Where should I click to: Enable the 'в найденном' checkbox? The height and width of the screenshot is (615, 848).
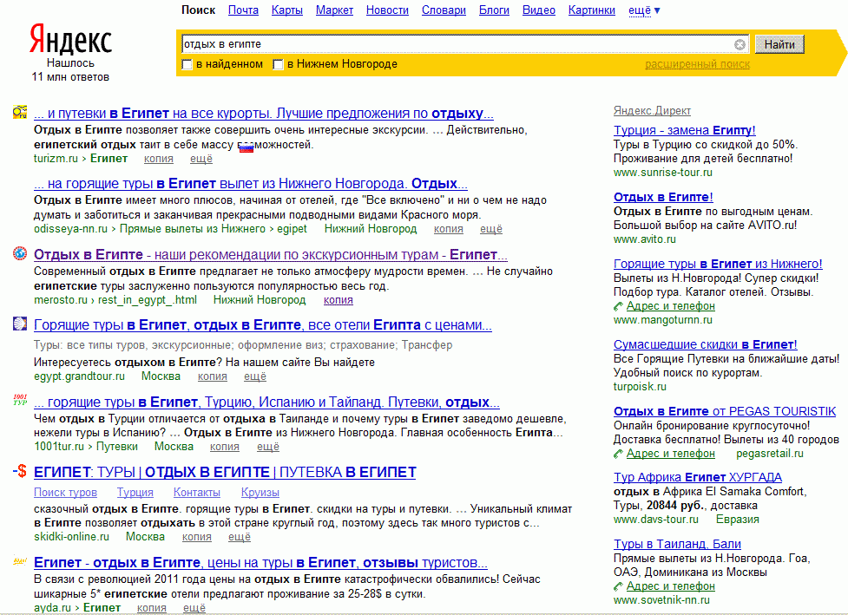[x=187, y=65]
